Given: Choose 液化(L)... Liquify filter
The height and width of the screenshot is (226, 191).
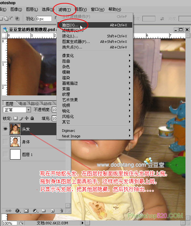Looking at the screenshot, I should click(95, 36).
